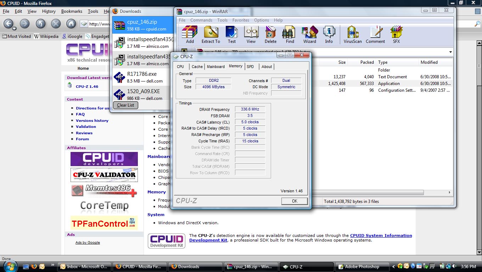Click volume speaker icon in system tray

coord(454,266)
